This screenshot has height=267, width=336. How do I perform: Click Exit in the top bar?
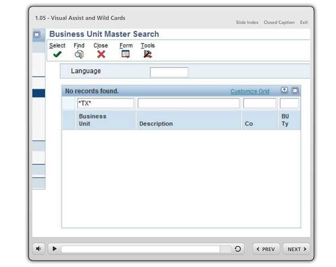click(x=303, y=22)
